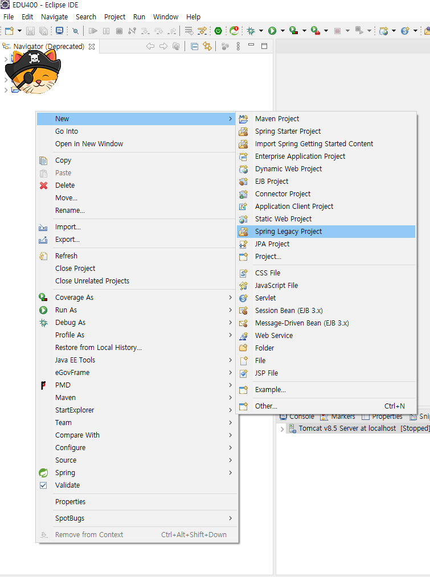Open the Debug dropdown arrow
430x577 pixels.
(261, 31)
